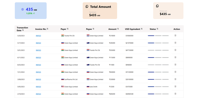Open invoice INV123 link dated 6/11/2022
The width and height of the screenshot is (198, 98).
tap(38, 58)
